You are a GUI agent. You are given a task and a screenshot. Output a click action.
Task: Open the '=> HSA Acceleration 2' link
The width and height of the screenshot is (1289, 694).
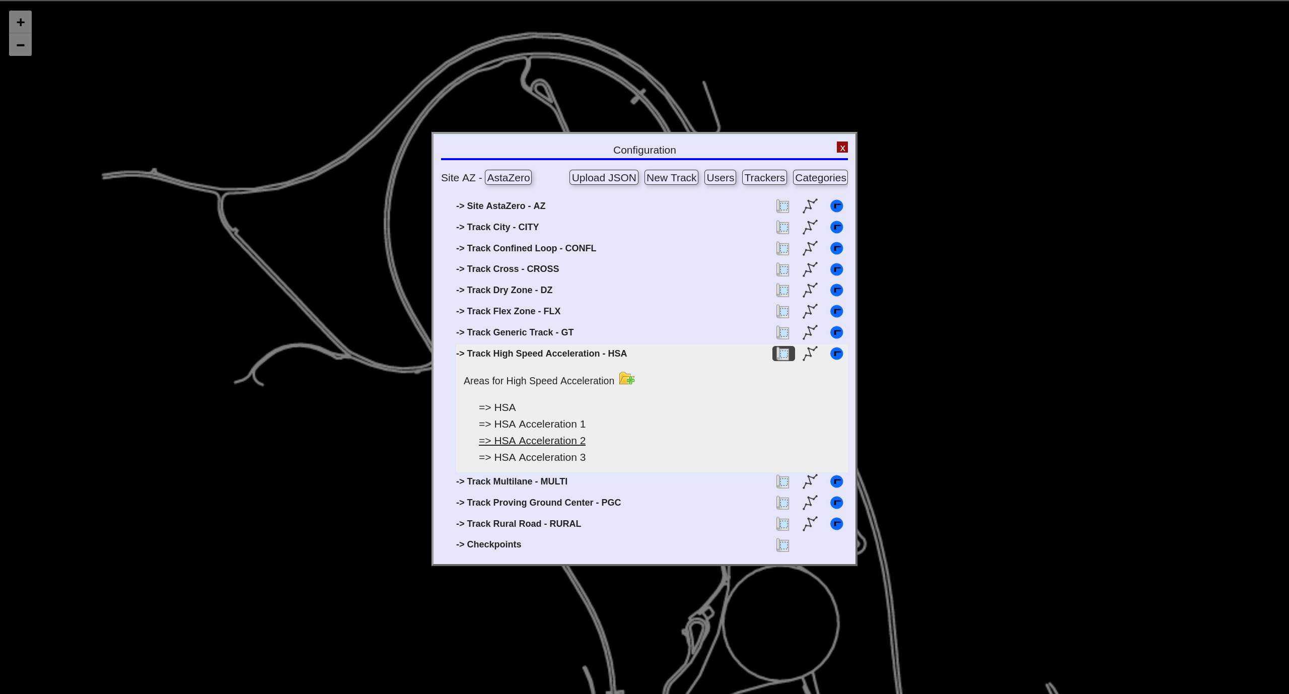[x=532, y=441]
